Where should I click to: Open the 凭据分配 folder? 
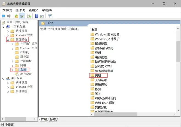tap(99, 107)
